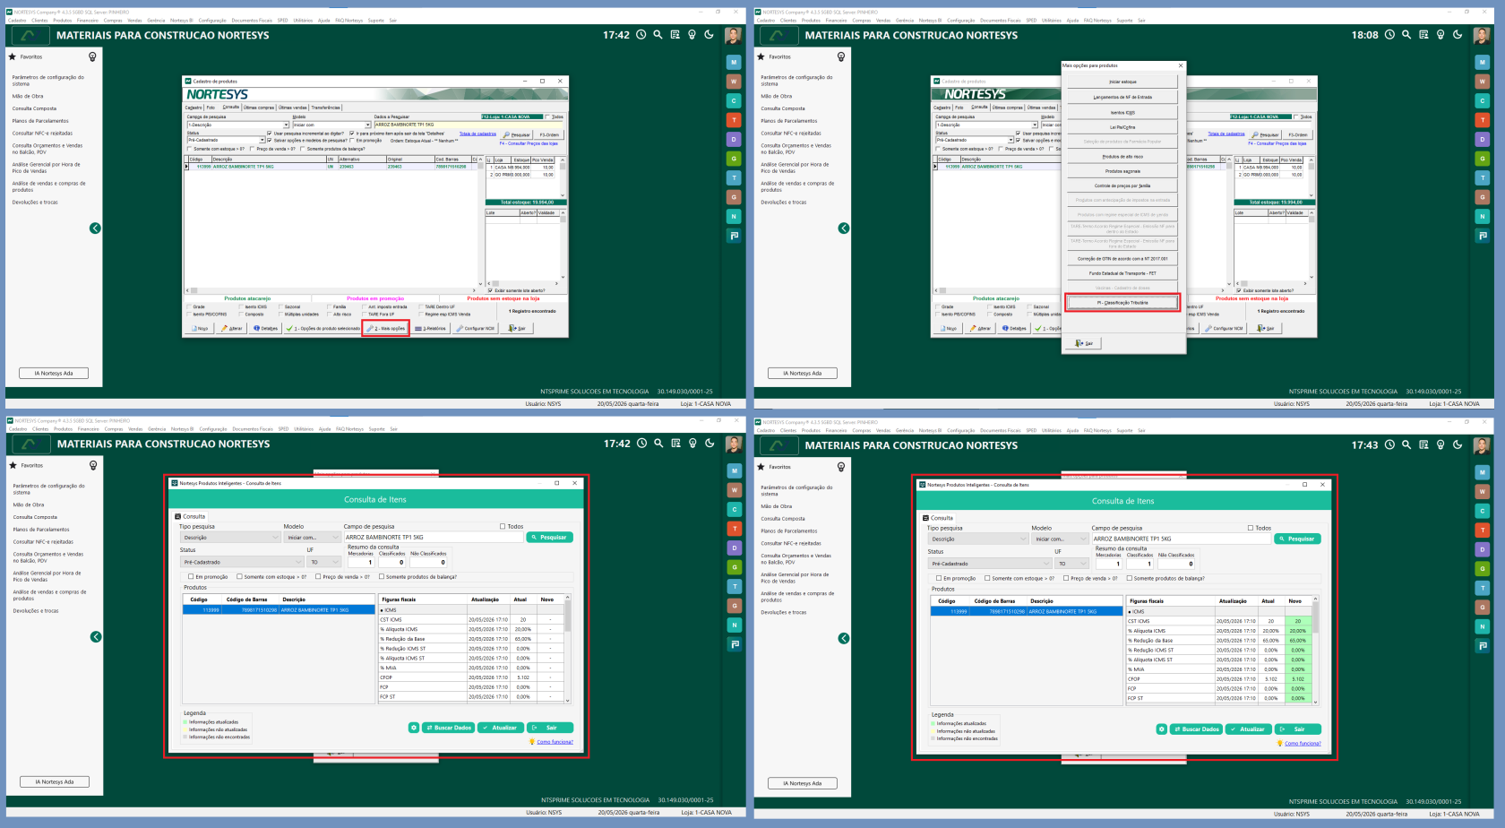
Task: Click header lightbulb icon near the 17:43 clock
Action: (1440, 445)
